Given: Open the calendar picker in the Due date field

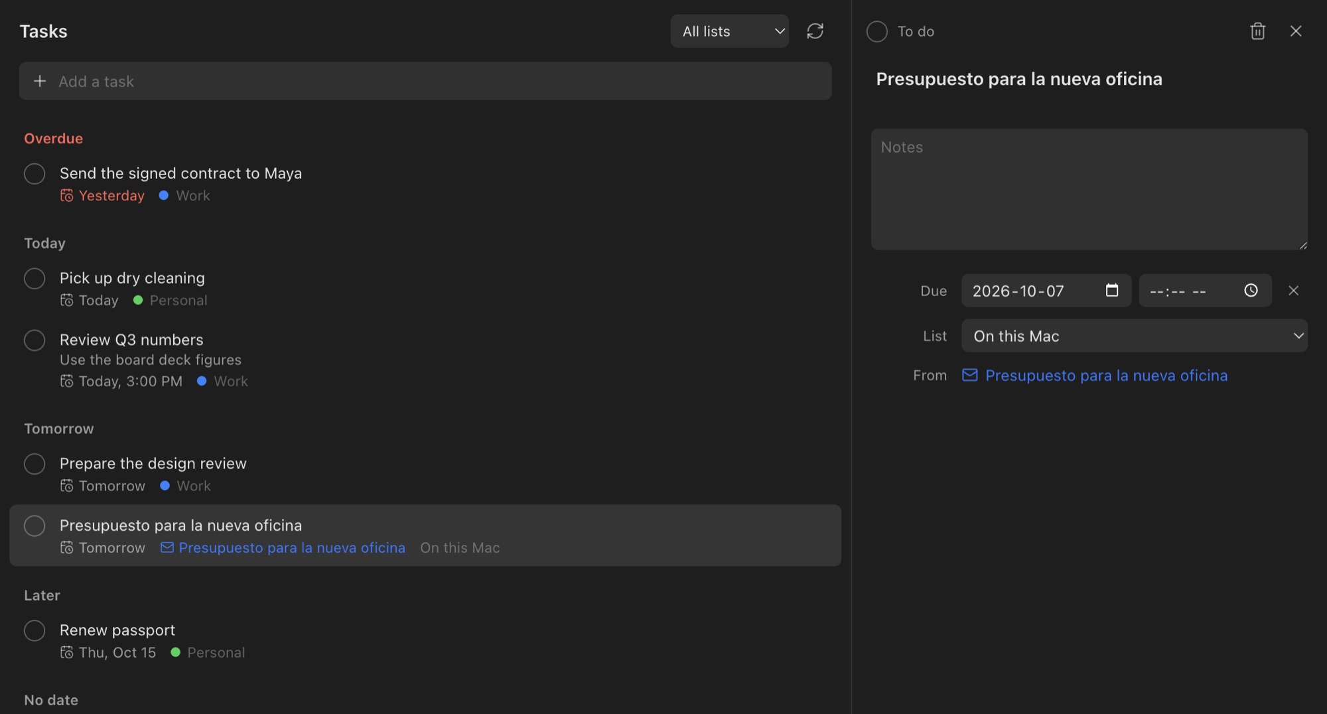Looking at the screenshot, I should [1112, 290].
